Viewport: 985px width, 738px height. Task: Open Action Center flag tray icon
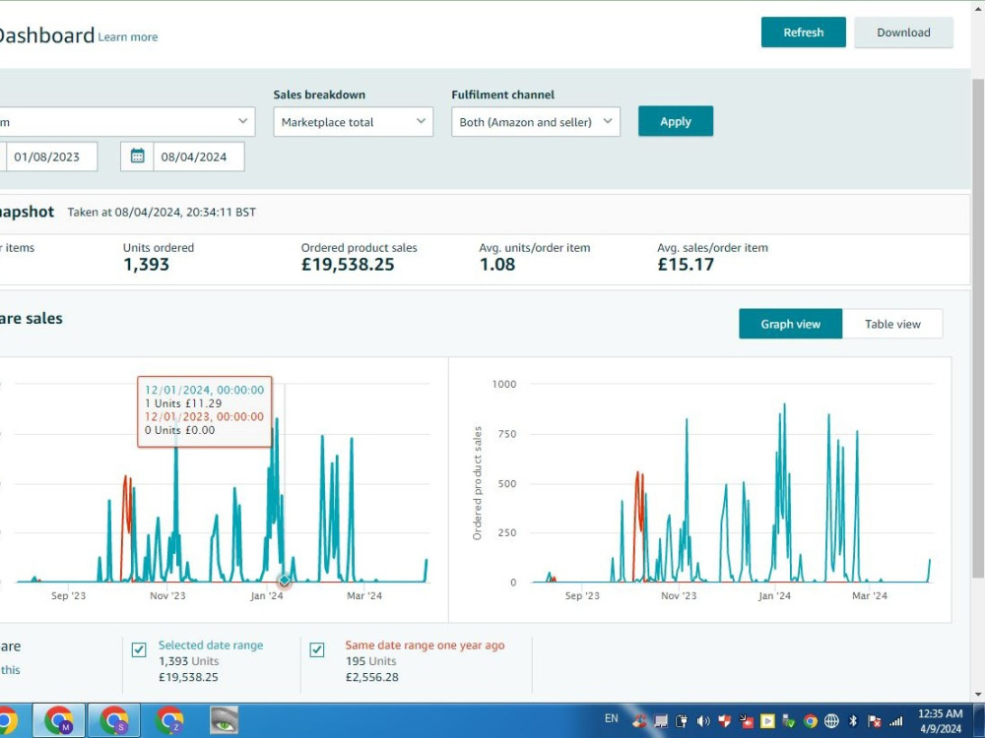click(875, 721)
